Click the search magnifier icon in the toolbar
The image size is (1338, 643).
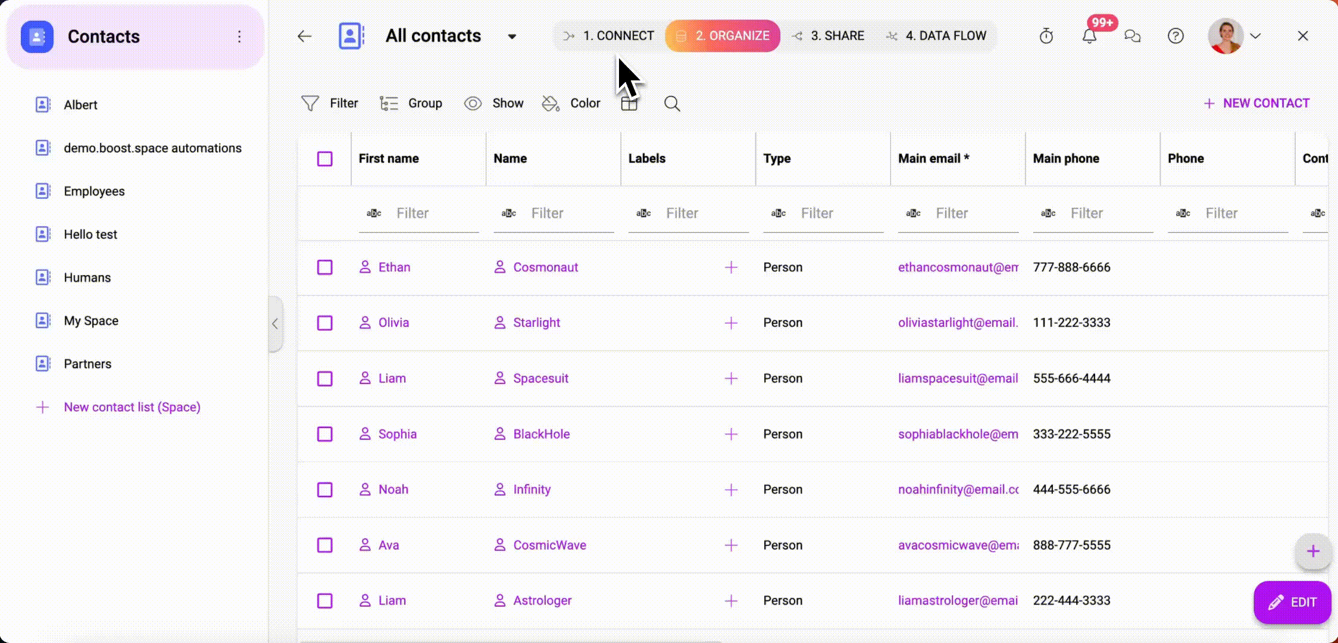point(672,104)
